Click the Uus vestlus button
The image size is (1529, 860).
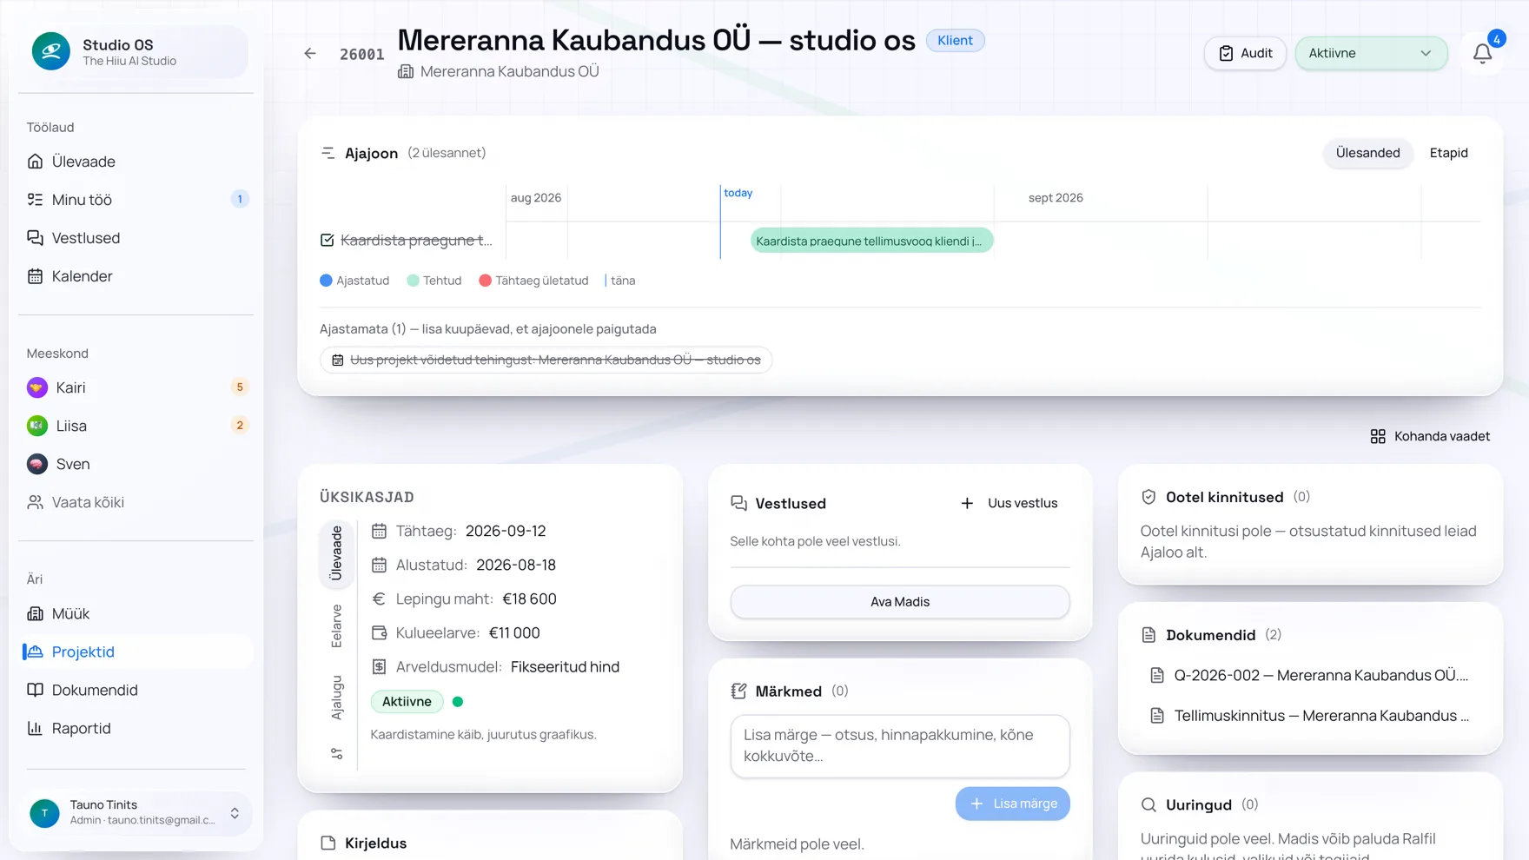[1009, 503]
